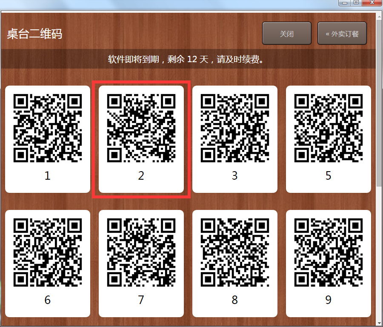Click the 桌台二维码 page title
The width and height of the screenshot is (383, 327).
34,34
